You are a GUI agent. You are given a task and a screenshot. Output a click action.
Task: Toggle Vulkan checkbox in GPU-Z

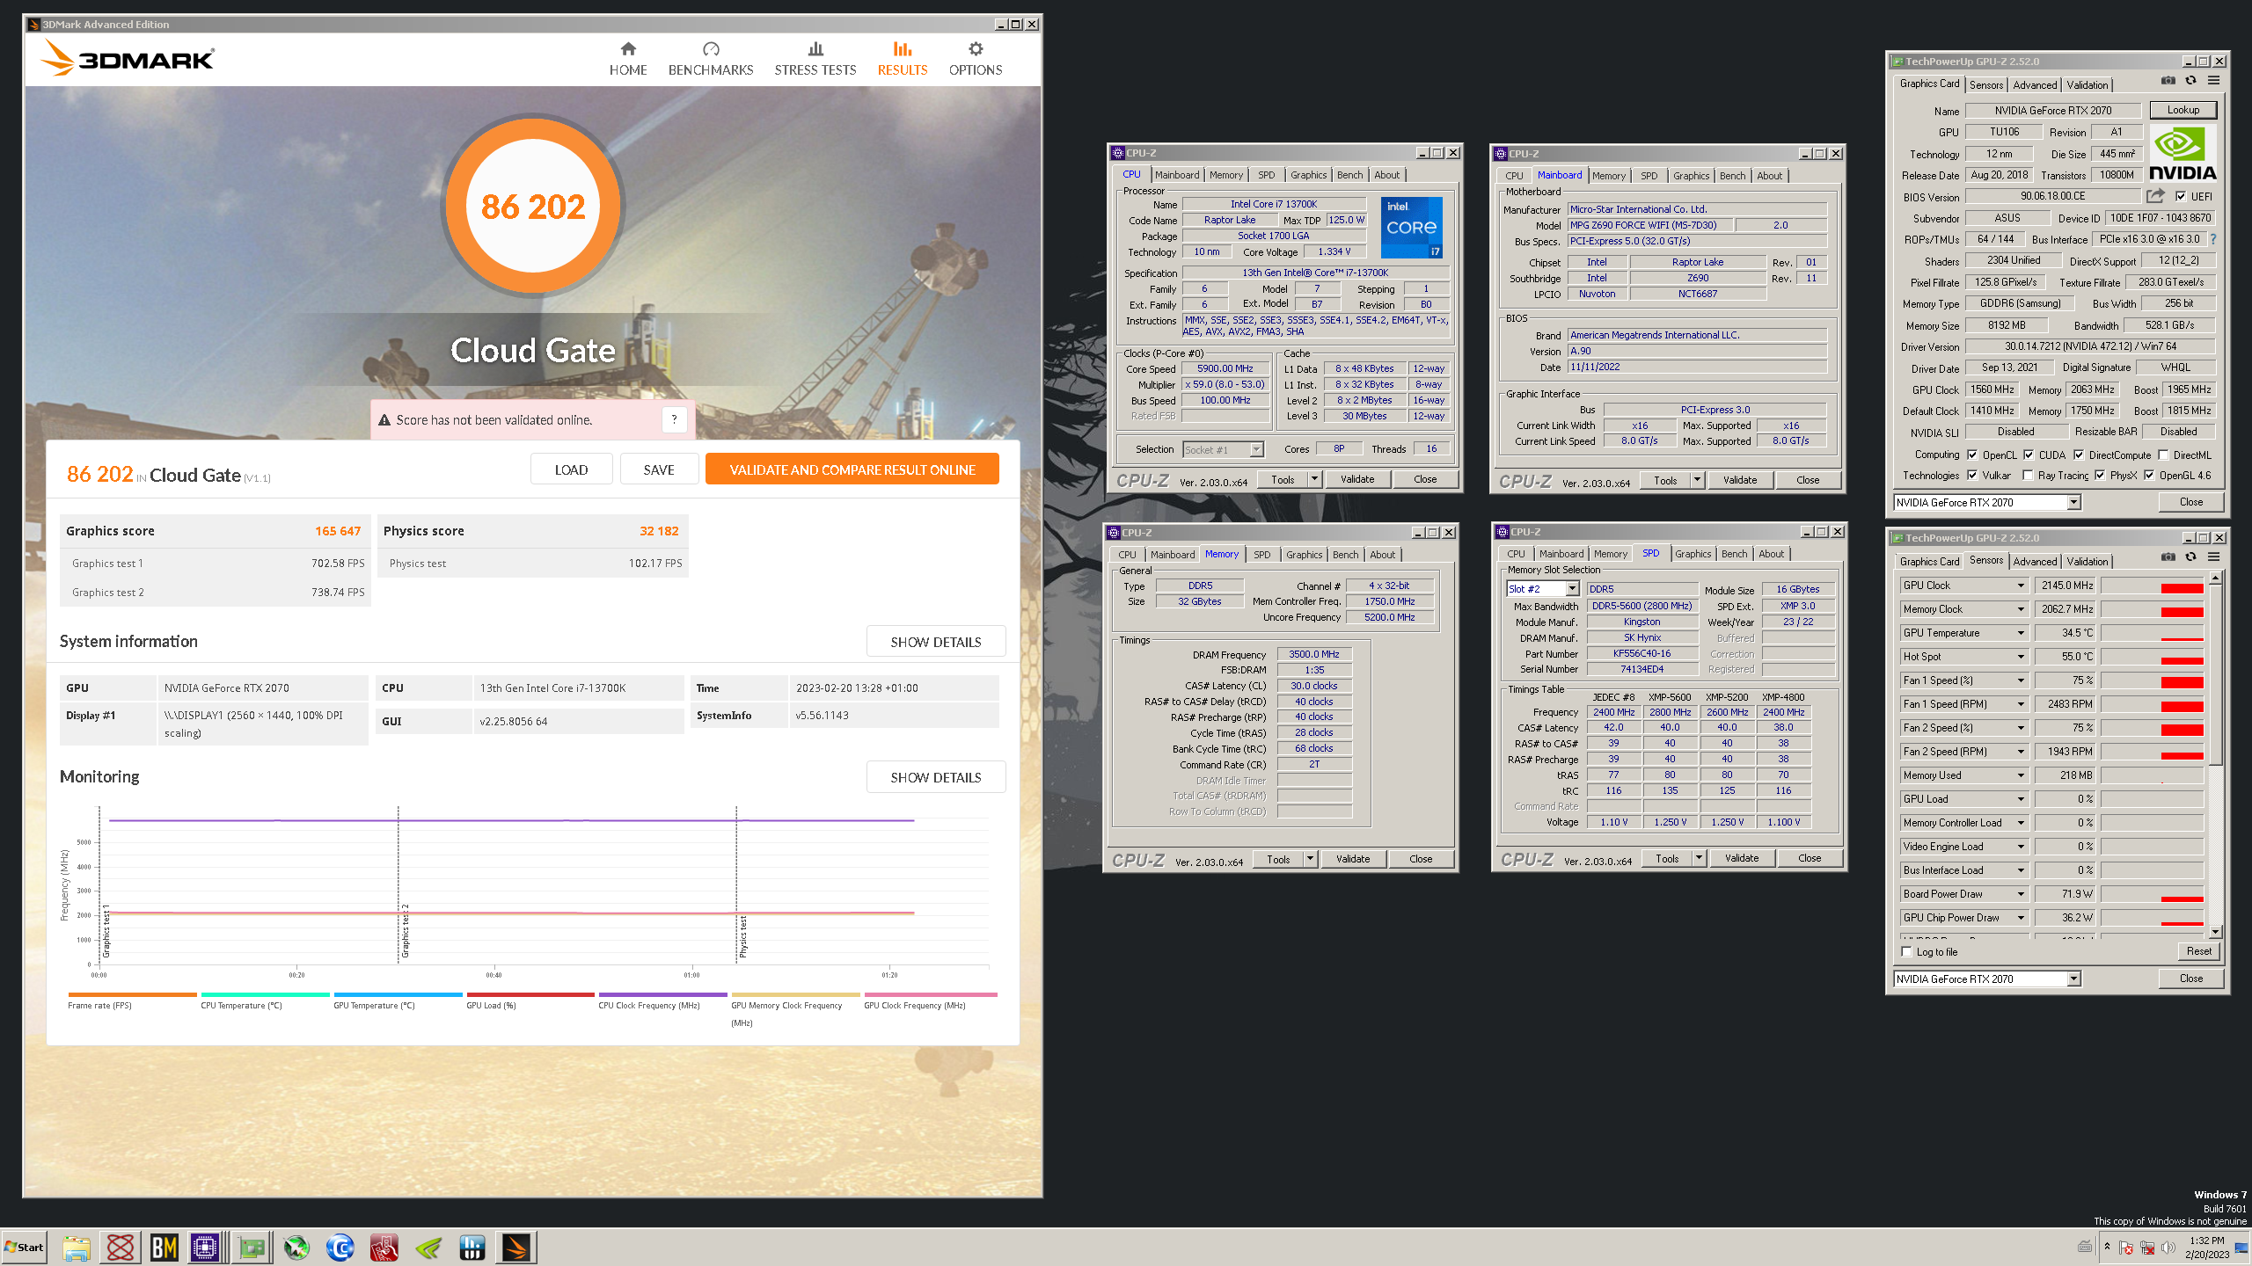point(1972,476)
